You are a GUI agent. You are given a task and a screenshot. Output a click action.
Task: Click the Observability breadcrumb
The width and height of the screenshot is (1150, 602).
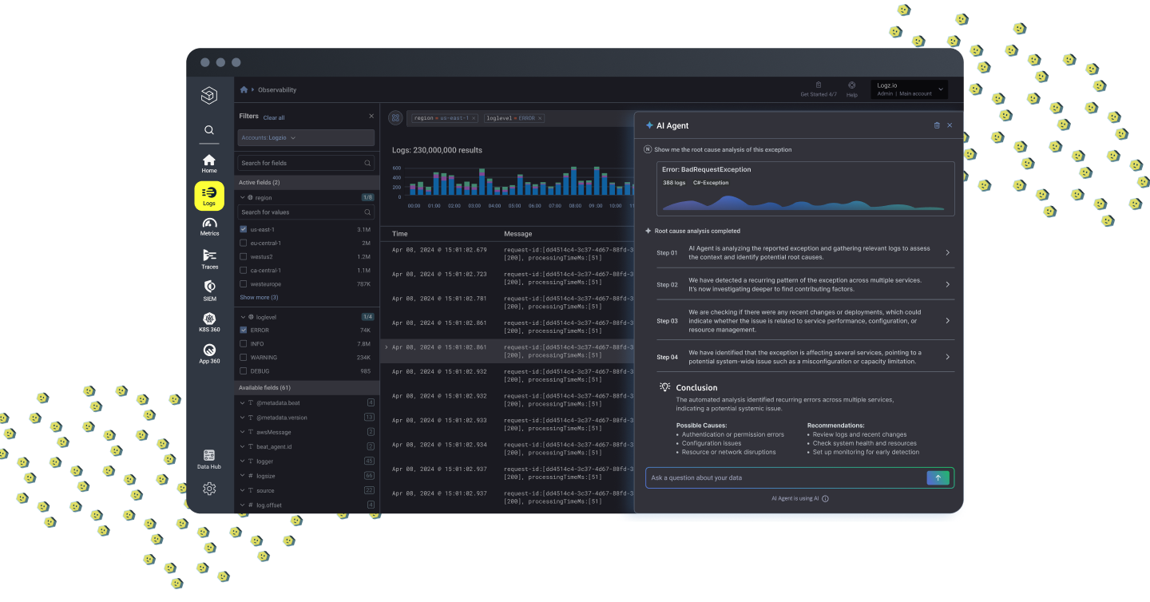tap(277, 90)
